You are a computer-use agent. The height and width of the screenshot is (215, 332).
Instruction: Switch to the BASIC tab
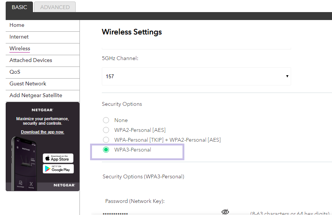pos(19,7)
